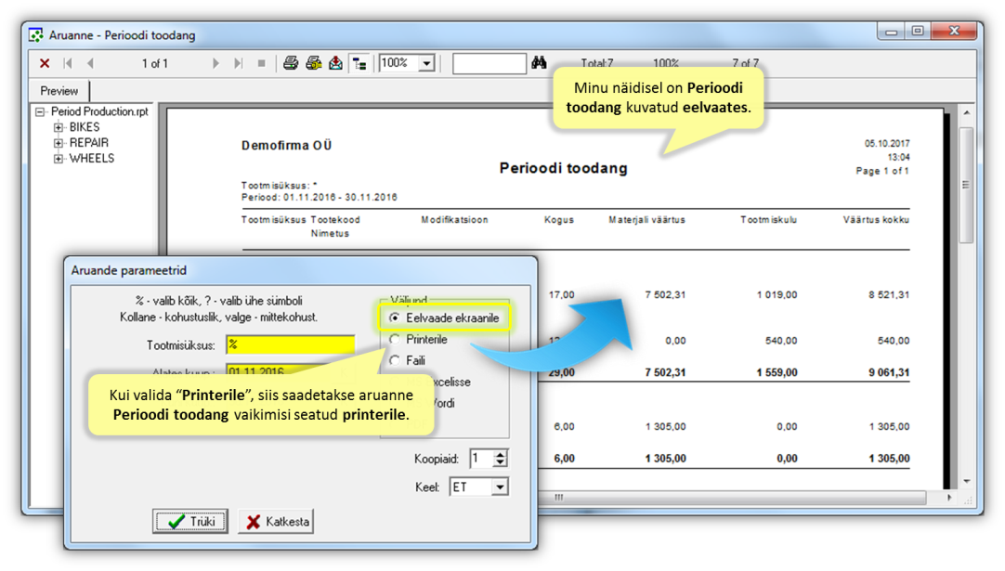Select BIKES in the group tree

point(85,127)
